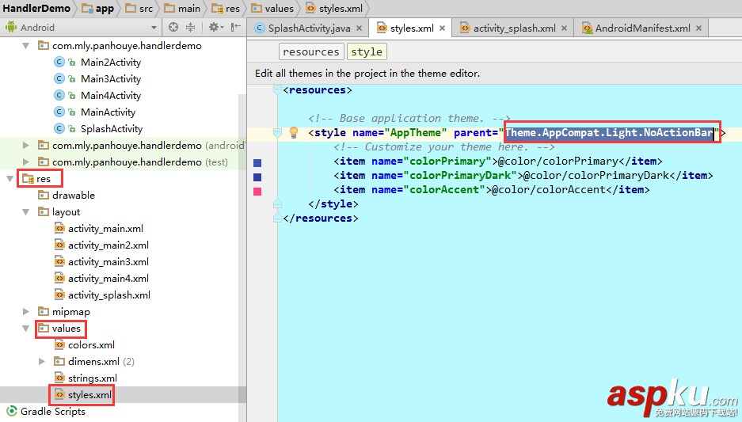Click res in navigation bar
Viewport: 742px width, 422px height.
pyautogui.click(x=226, y=9)
